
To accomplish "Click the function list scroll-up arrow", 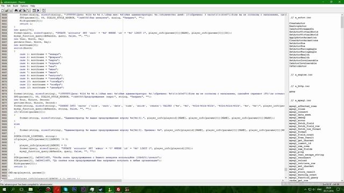I will pos(342,14).
